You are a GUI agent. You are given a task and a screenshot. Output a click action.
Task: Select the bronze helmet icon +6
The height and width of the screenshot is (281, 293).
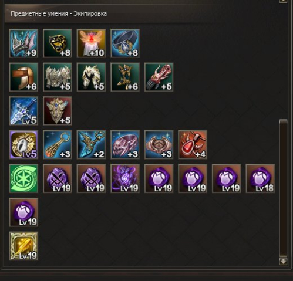click(x=23, y=77)
